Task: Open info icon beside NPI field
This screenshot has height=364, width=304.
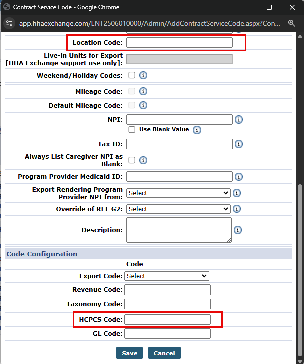Action: click(239, 120)
